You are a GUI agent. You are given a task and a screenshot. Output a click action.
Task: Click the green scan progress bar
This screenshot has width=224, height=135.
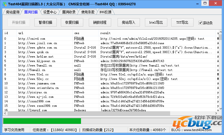[x=42, y=121]
